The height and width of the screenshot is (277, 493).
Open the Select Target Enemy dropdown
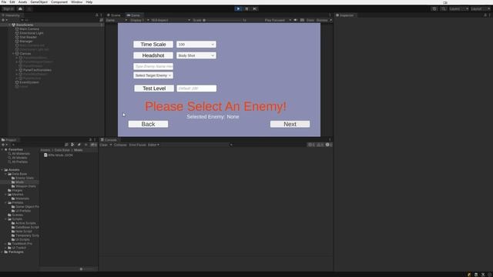coord(153,75)
